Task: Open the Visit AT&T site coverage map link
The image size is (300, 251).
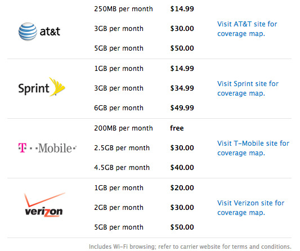Action: coord(247,29)
